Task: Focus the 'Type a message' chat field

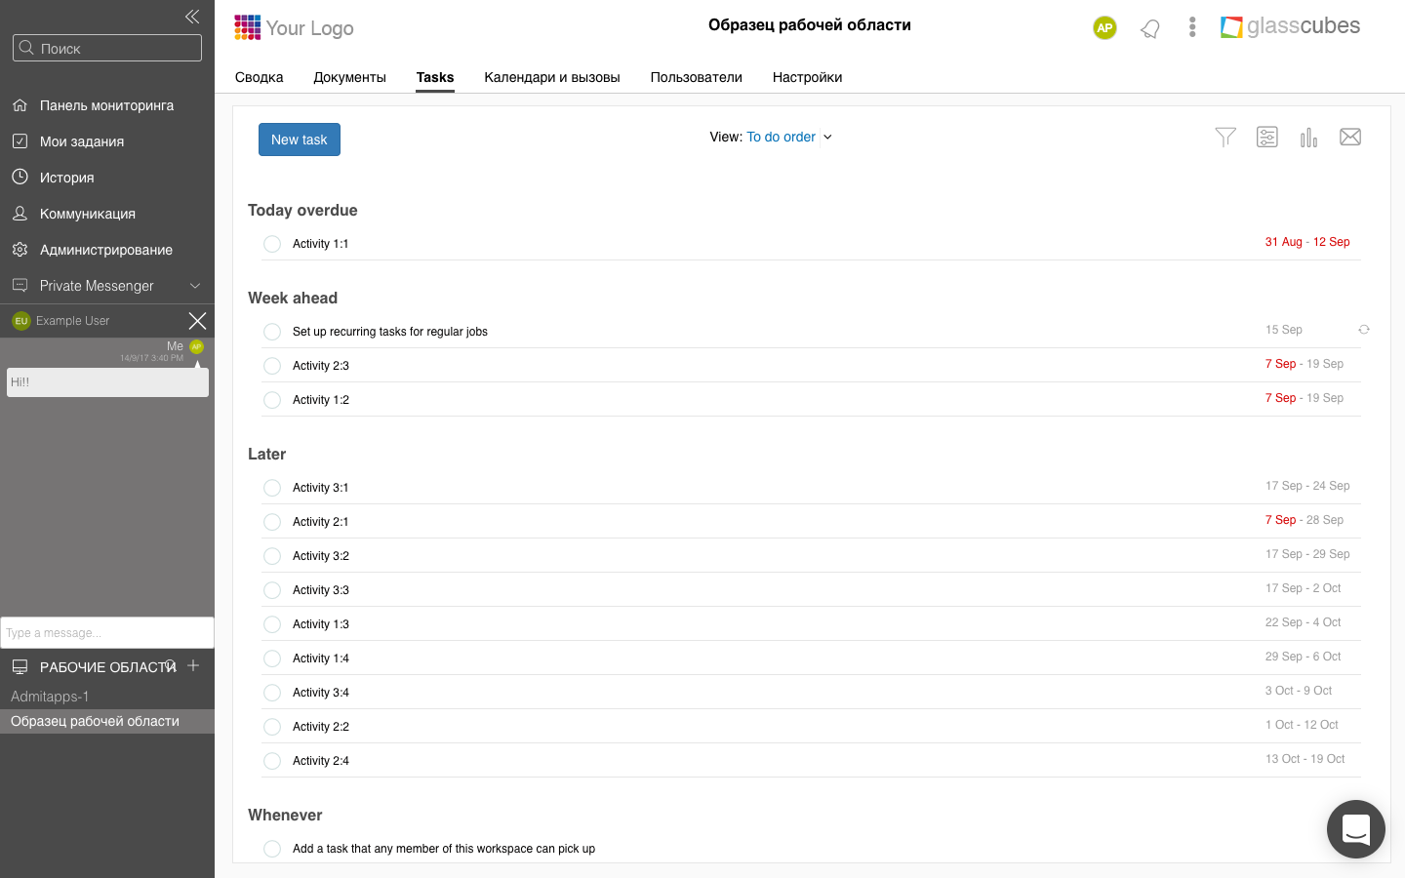Action: [x=107, y=633]
